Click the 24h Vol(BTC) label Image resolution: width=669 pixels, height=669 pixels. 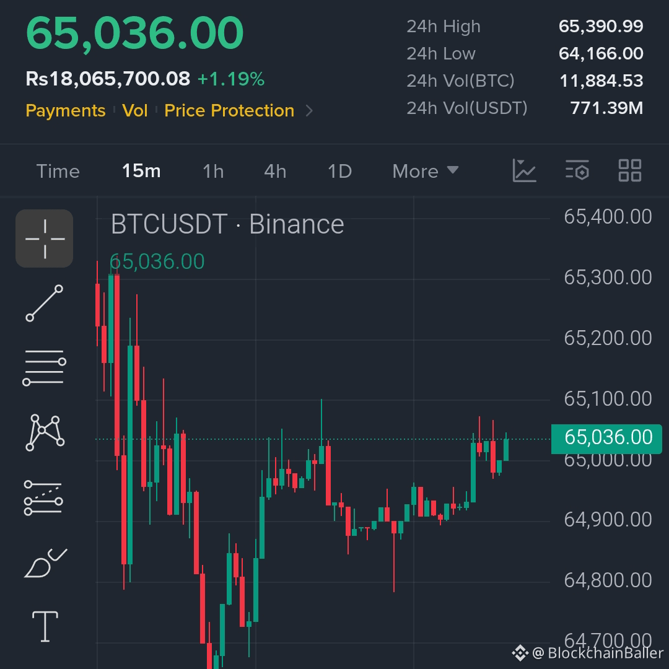tap(461, 81)
